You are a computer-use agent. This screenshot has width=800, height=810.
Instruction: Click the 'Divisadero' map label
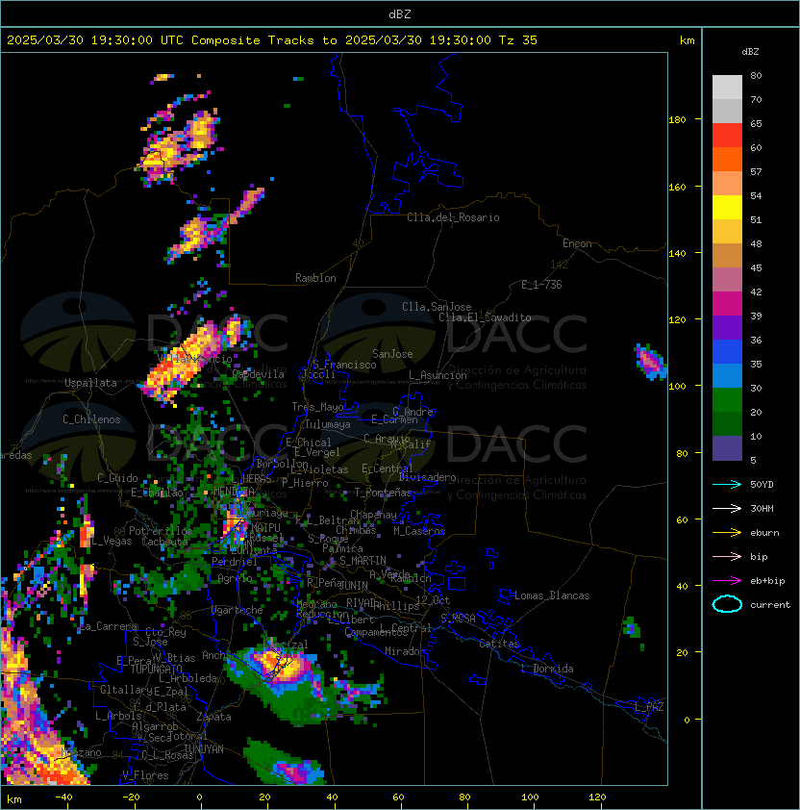click(428, 477)
